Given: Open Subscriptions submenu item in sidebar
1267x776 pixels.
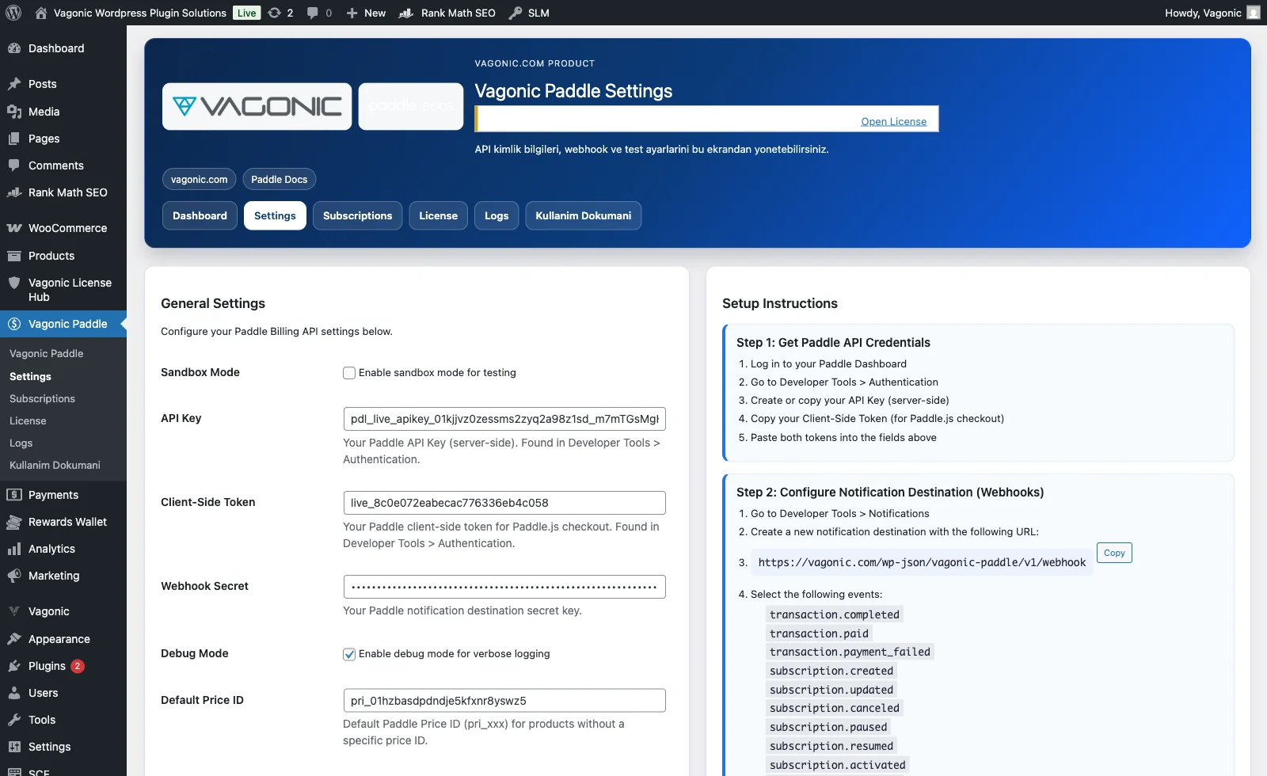Looking at the screenshot, I should click(42, 399).
